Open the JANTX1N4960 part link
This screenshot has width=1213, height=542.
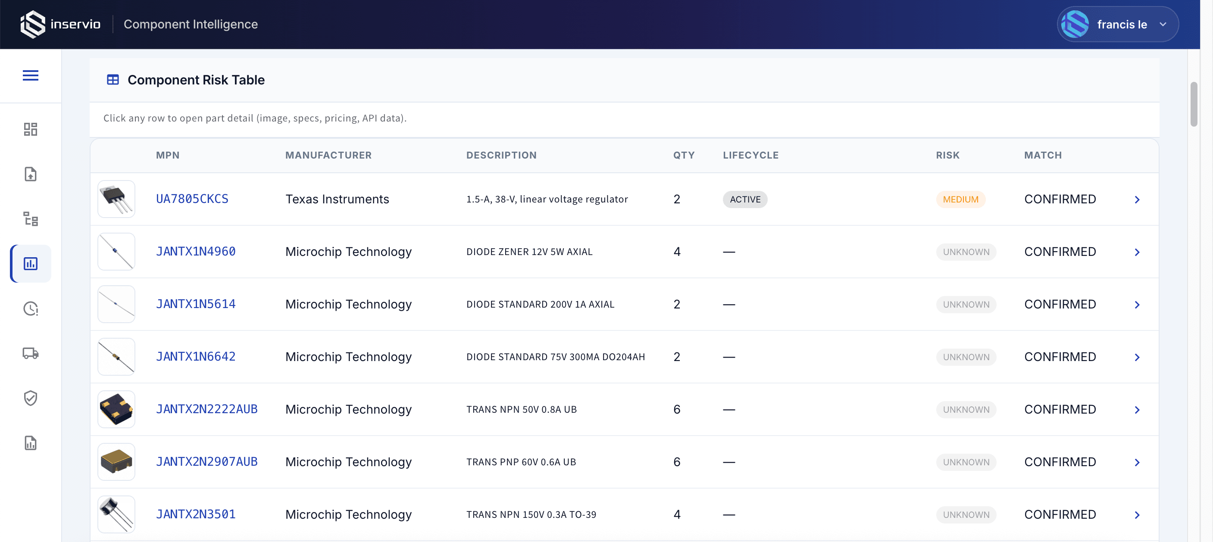196,252
